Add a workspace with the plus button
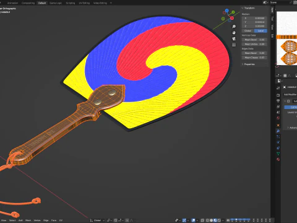Viewport: 297px width, 223px height. click(111, 3)
